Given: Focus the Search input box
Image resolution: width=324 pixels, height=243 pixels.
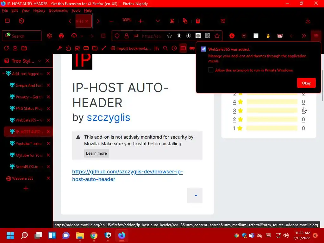Looking at the screenshot, I should point(22,36).
